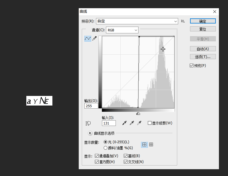Open the 通道(C) RGB channel dropdown
Viewport: 228px width, 176px height.
135,30
